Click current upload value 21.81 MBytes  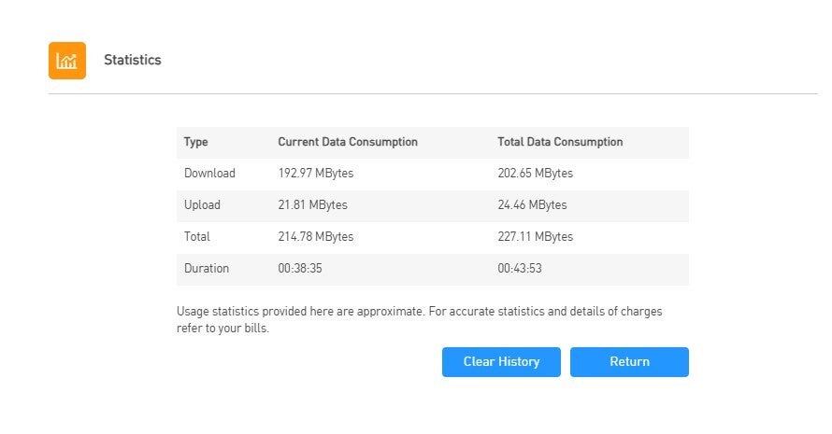pos(312,205)
